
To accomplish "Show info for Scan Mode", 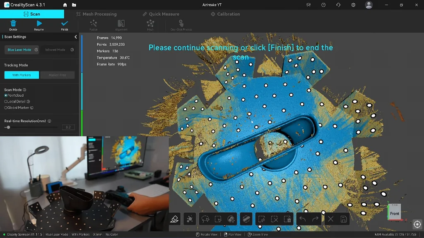I will 24,90.
